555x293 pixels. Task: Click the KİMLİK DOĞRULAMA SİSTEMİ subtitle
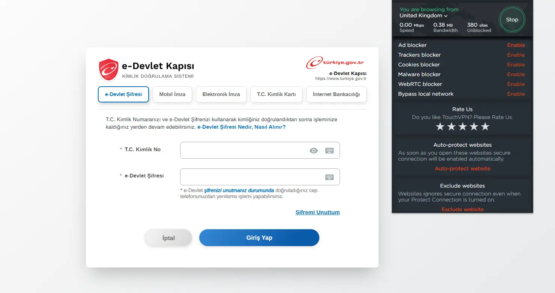coord(158,76)
